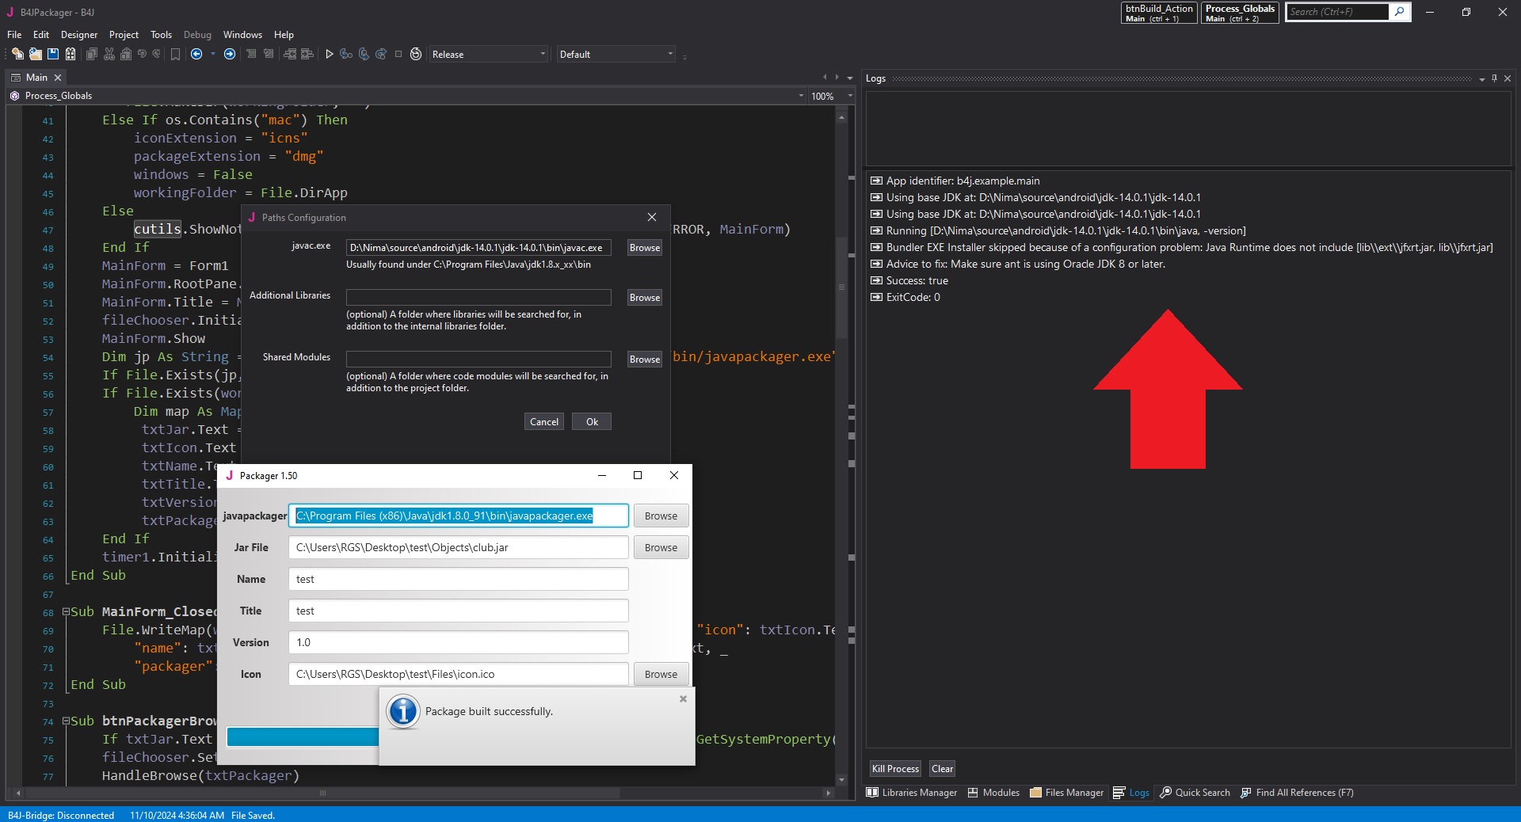This screenshot has width=1521, height=822.
Task: Pin the Logs panel with pushpin icon
Action: click(x=1494, y=78)
